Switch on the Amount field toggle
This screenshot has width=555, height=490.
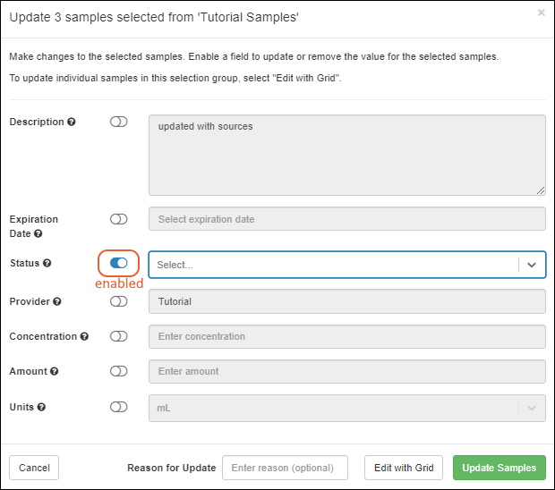(119, 371)
